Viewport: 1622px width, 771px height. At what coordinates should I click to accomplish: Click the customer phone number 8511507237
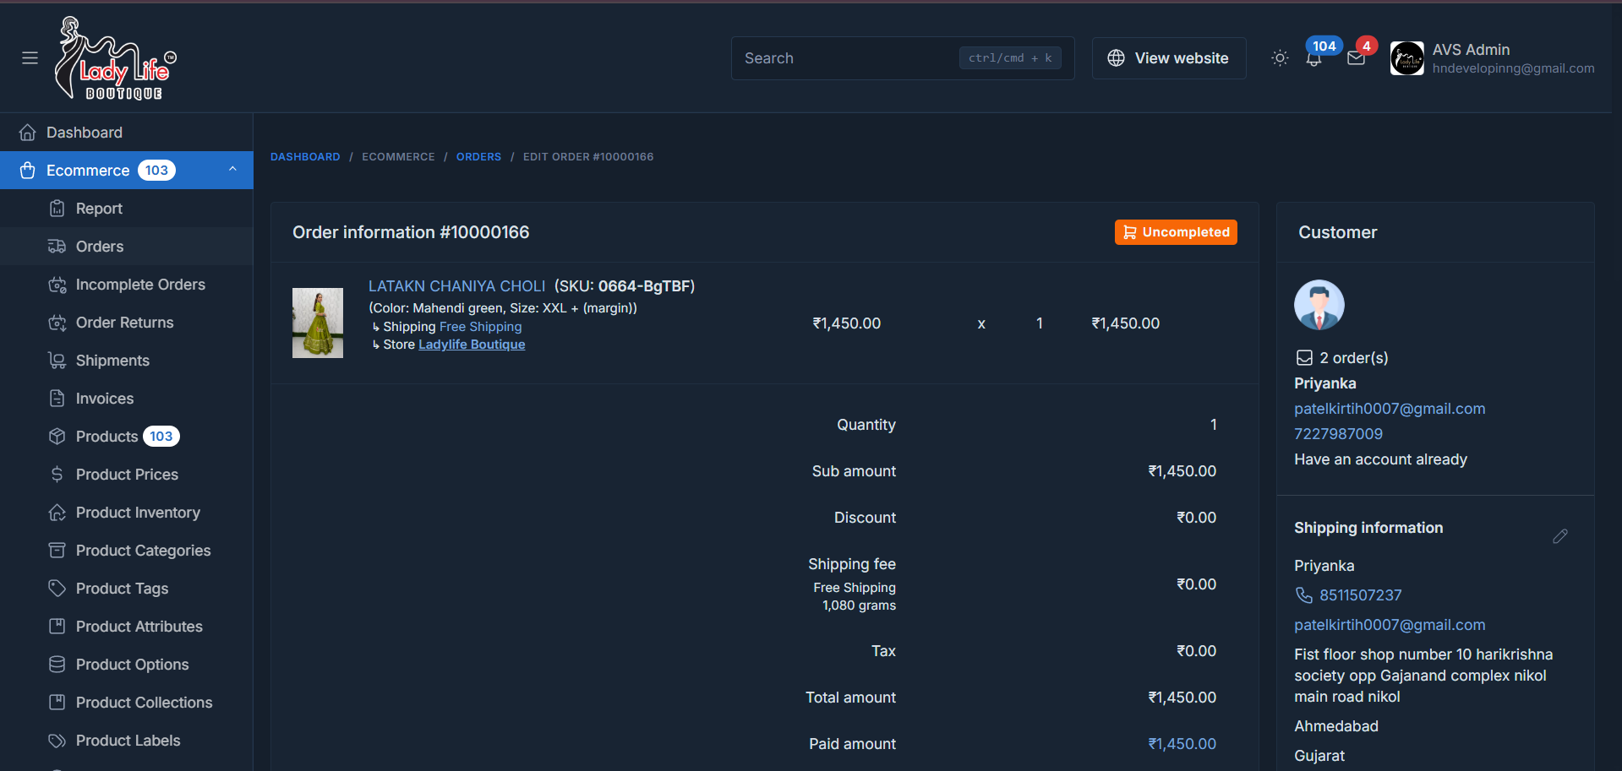(x=1360, y=595)
